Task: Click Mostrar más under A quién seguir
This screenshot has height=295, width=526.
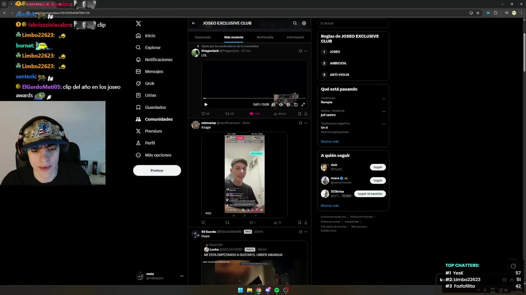Action: tap(330, 206)
